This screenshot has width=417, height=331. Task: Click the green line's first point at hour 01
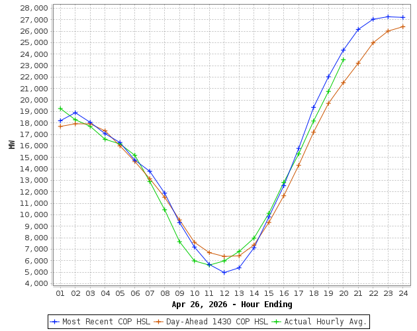60,109
